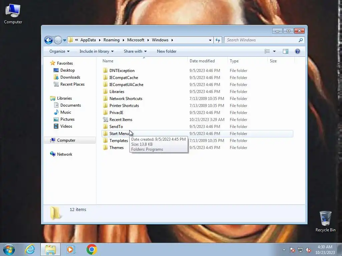Select the Network Shortcuts folder icon
The width and height of the screenshot is (342, 256).
(105, 98)
